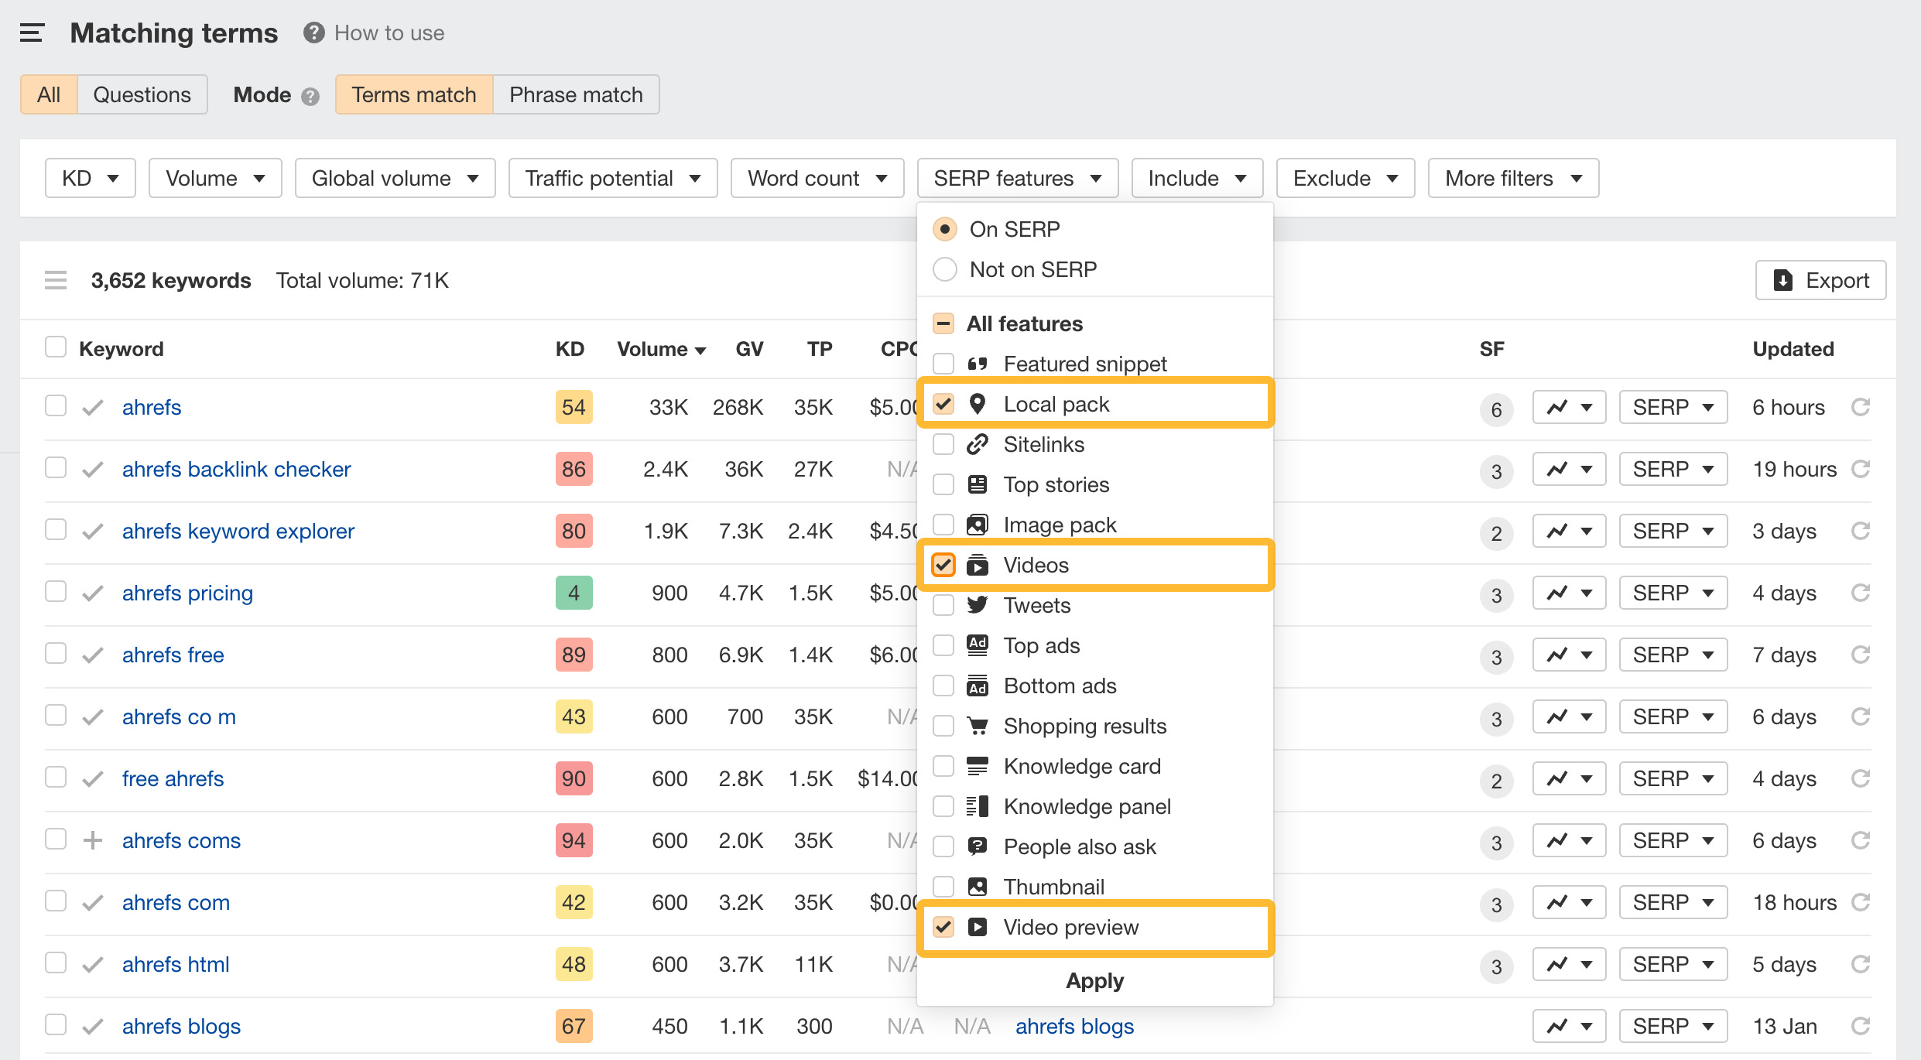
Task: Uncheck the Videos SERP feature
Action: click(943, 565)
